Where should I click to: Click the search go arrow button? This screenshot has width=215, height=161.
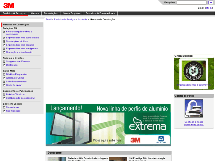[x=211, y=2]
